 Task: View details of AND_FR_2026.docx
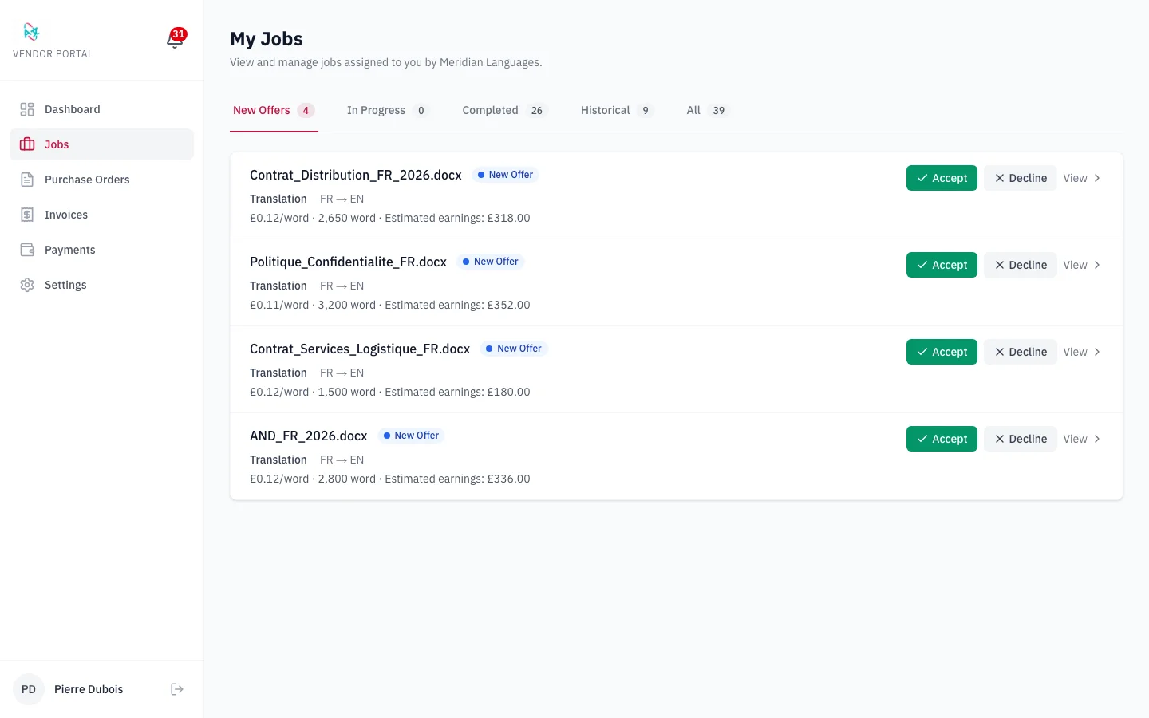(1082, 439)
